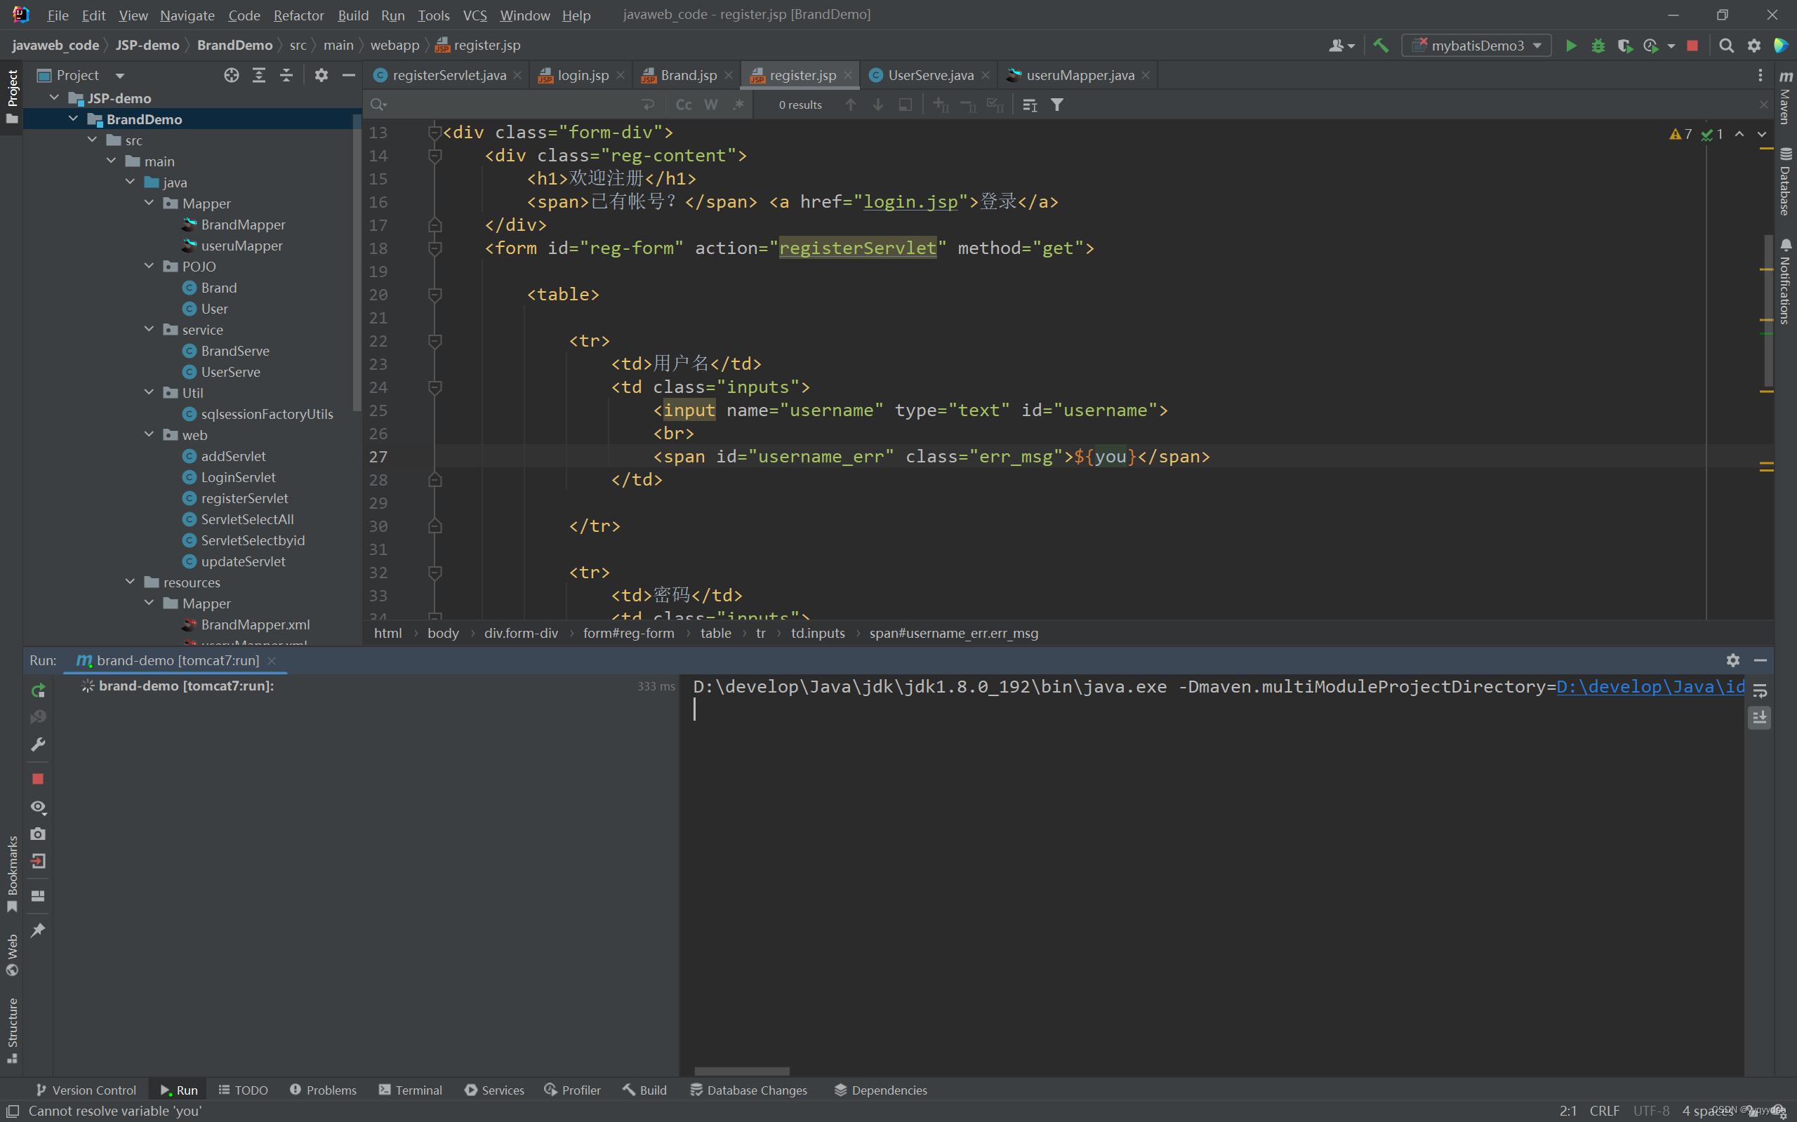Collapse the web package folder

pyautogui.click(x=150, y=435)
